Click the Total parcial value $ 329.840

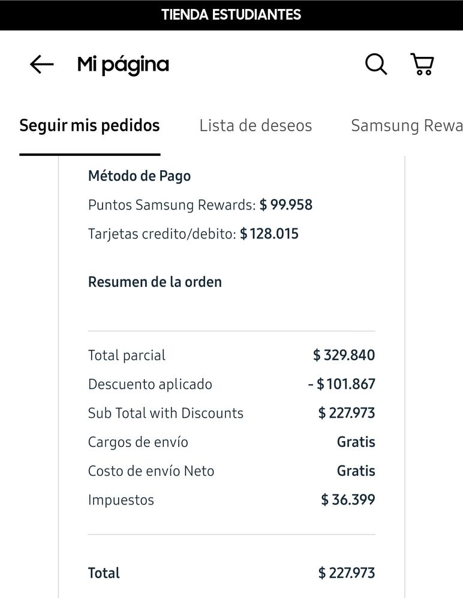[x=344, y=355]
